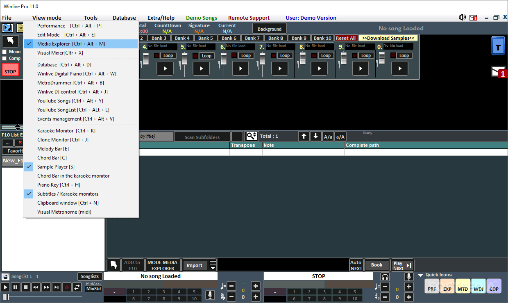Click the Record button in transport
This screenshot has height=303, width=508.
[67, 287]
